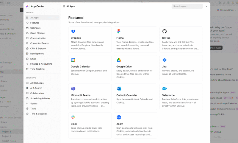The image size is (238, 143).
Task: Click the Google Drive triangle icon
Action: coord(119,60)
